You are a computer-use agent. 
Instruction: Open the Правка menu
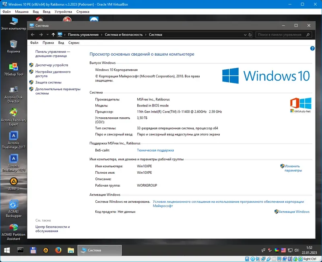tap(48, 43)
